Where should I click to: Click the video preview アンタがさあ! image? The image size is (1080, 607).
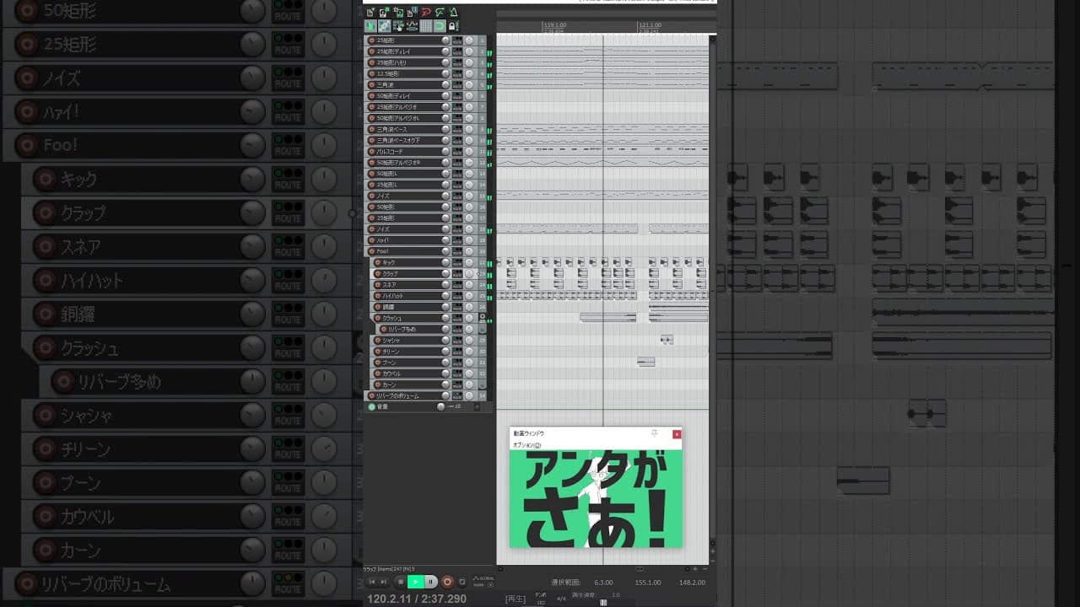click(x=596, y=499)
